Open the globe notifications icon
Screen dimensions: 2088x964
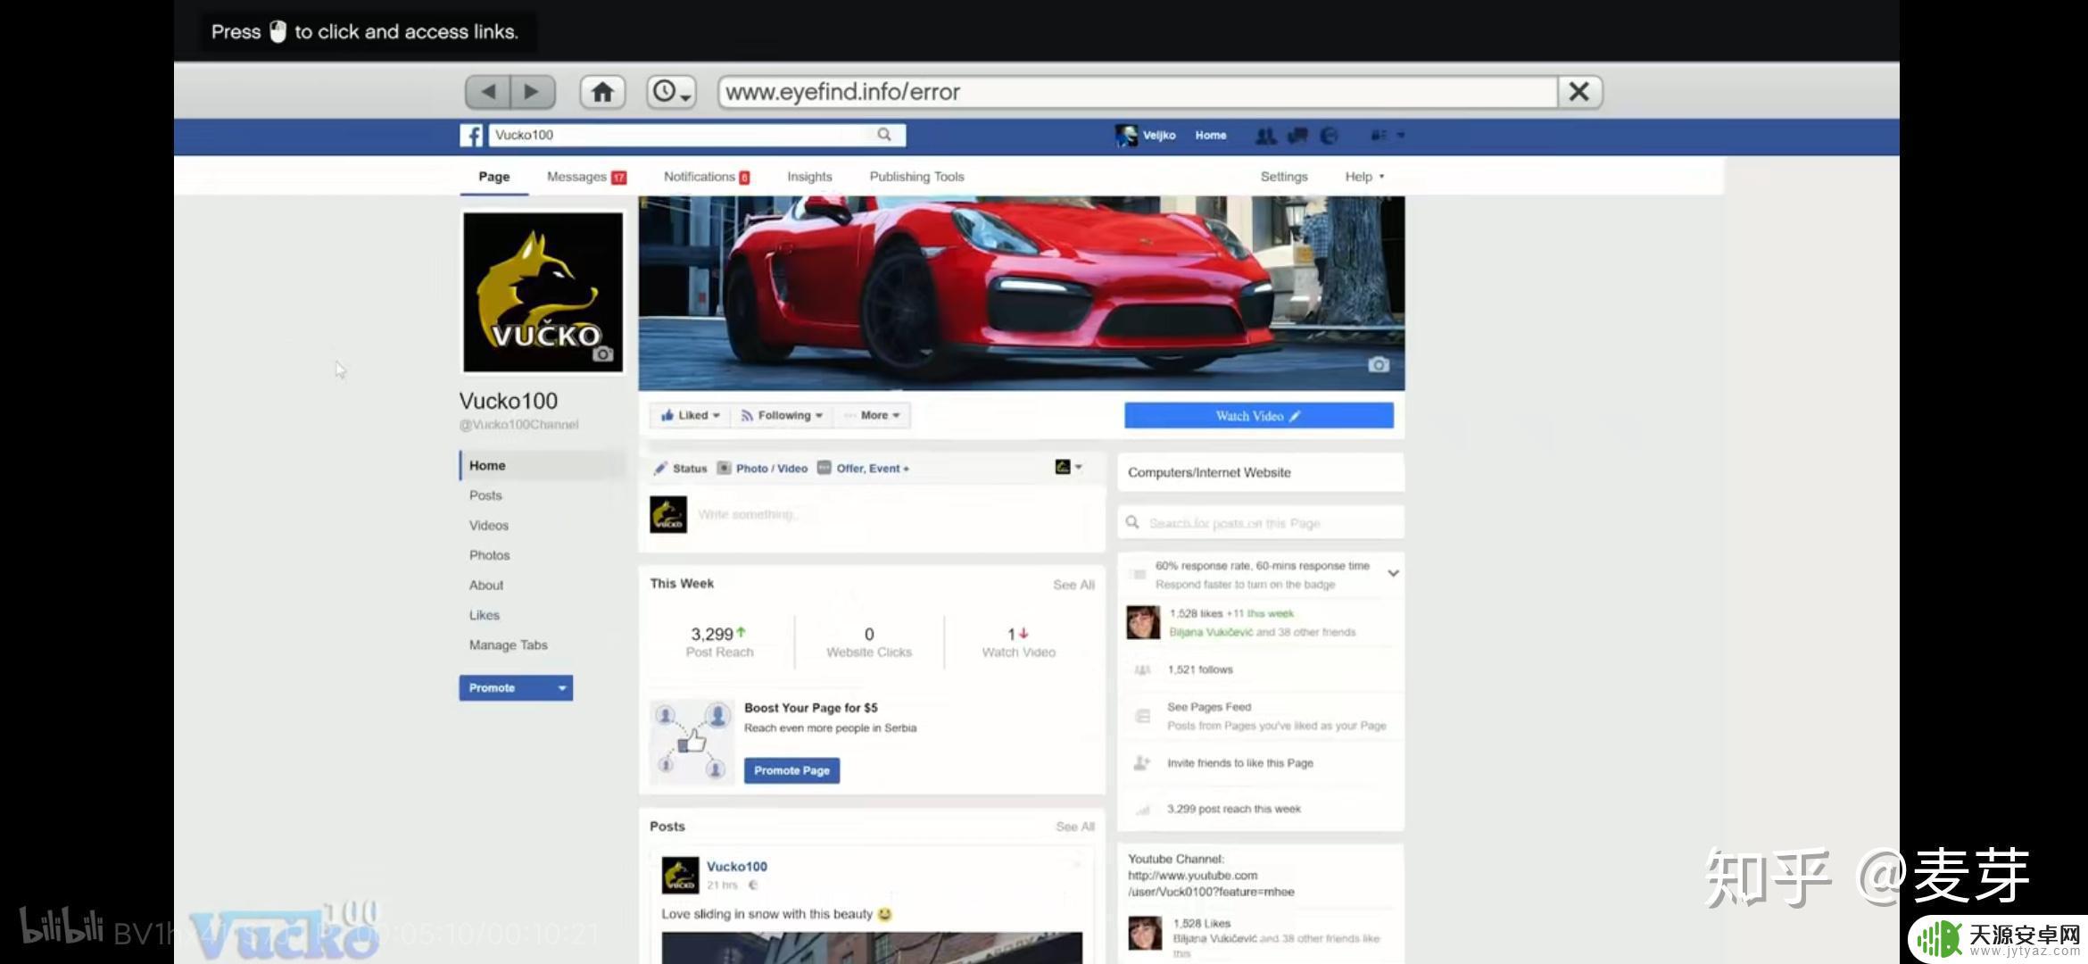(1330, 136)
